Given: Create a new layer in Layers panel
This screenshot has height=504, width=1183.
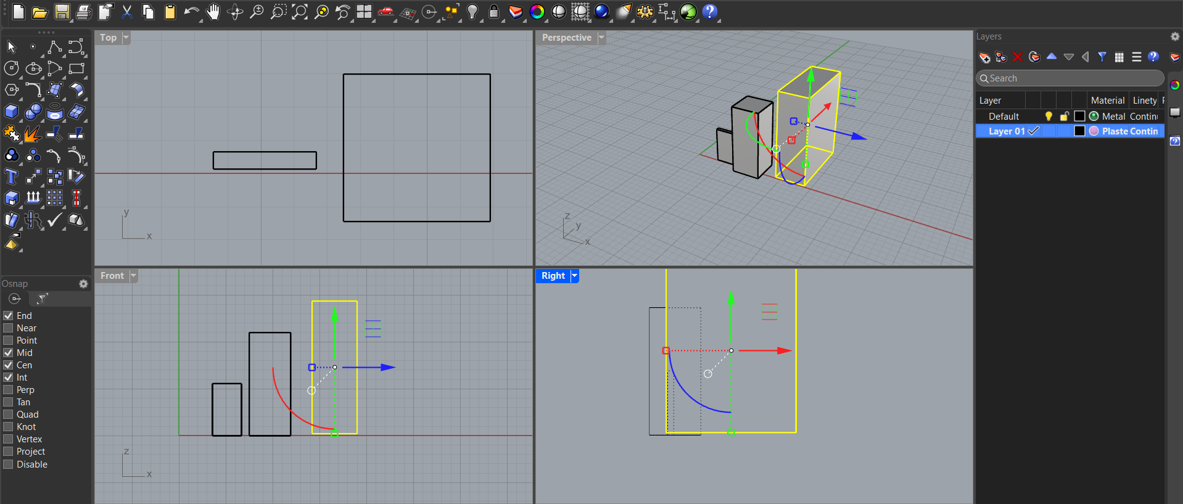Looking at the screenshot, I should tap(984, 57).
